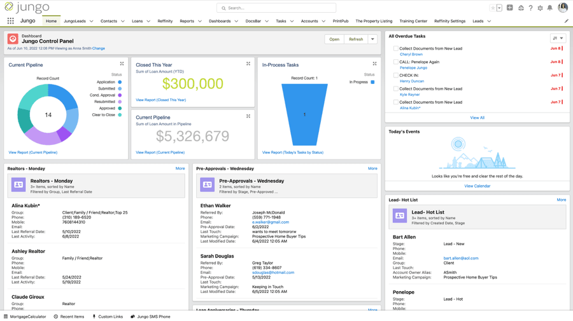
Task: Open the dashboard actions dropdown beside Refresh
Action: point(372,39)
